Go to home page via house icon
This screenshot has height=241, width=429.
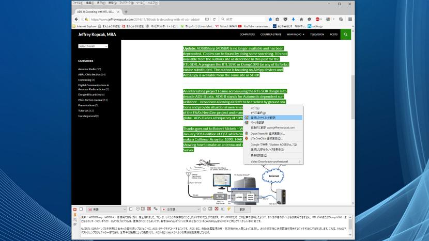(x=301, y=19)
